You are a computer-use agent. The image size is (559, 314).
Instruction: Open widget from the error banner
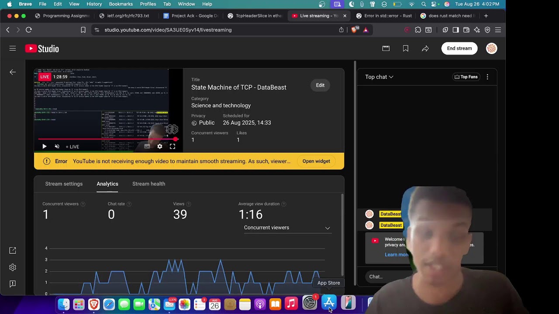click(x=316, y=161)
